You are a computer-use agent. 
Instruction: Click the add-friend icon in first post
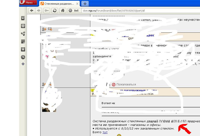(44, 29)
